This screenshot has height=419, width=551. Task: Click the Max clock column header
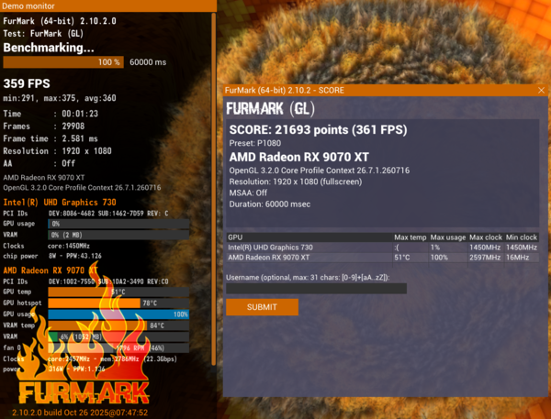[x=486, y=237]
